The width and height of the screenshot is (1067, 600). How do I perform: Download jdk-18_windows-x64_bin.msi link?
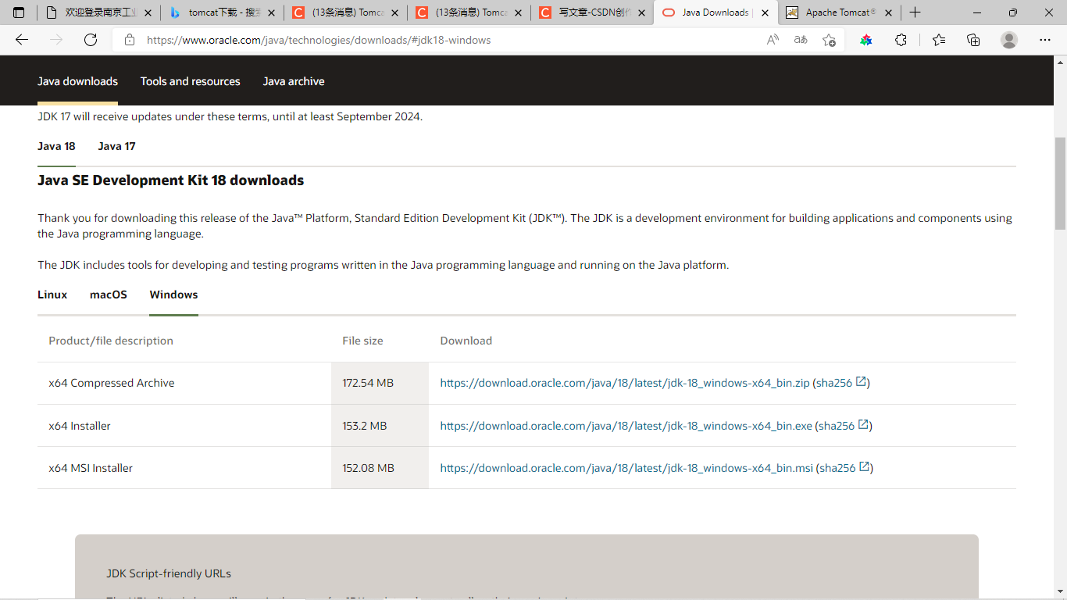tap(627, 468)
